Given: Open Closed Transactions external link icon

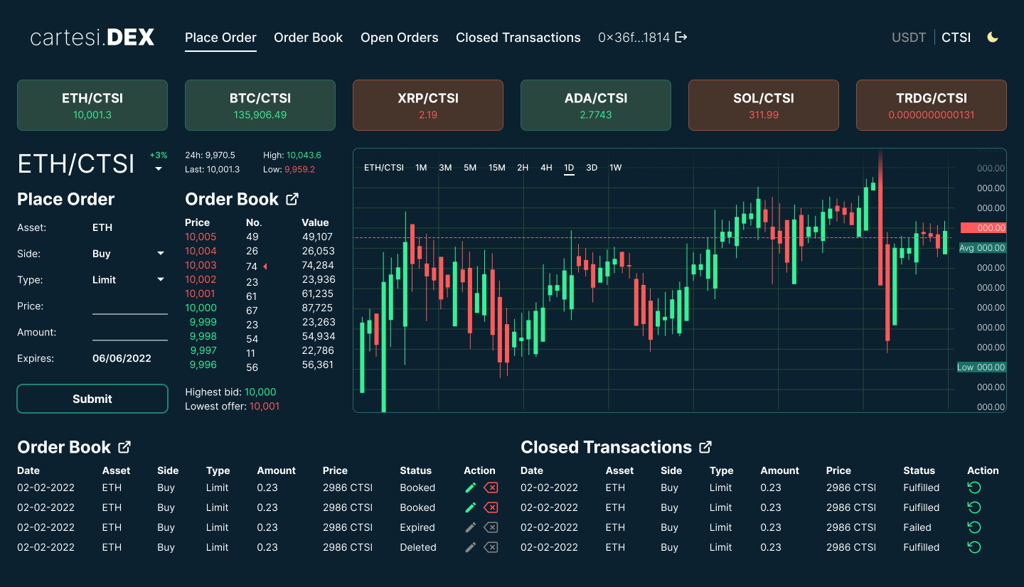Looking at the screenshot, I should (705, 447).
